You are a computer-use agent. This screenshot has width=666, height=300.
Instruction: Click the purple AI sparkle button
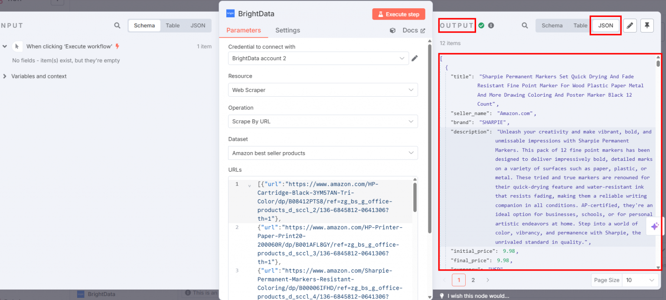655,226
